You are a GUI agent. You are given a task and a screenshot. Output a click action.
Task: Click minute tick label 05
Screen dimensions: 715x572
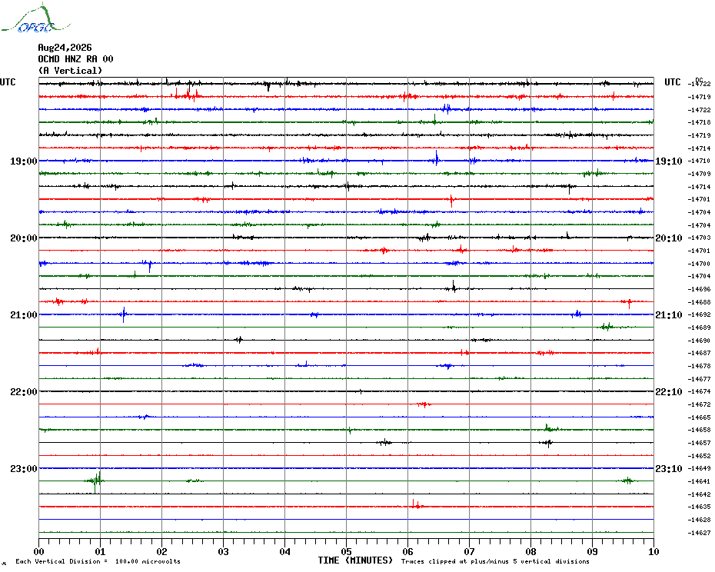[x=347, y=551]
